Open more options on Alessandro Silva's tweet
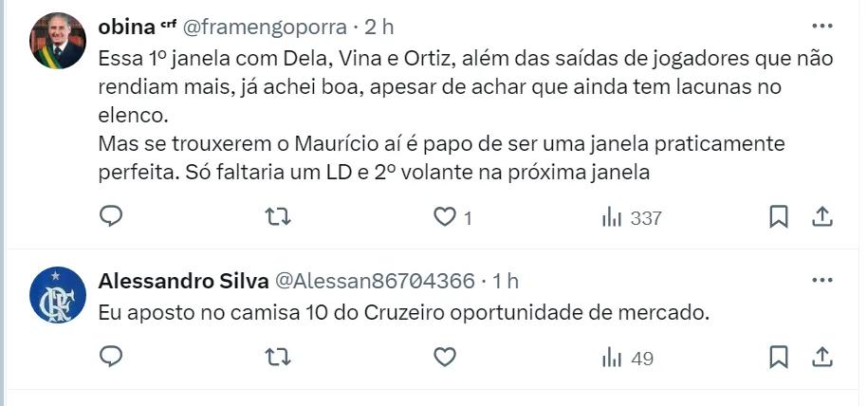 [821, 281]
